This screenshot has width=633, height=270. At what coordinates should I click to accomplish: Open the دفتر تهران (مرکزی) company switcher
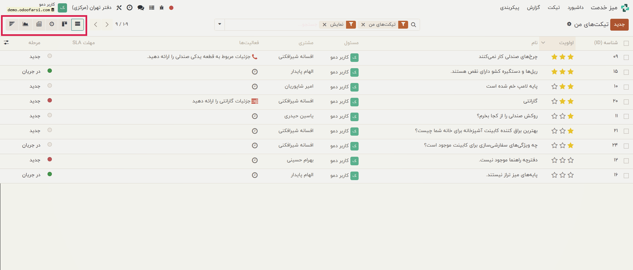click(91, 8)
